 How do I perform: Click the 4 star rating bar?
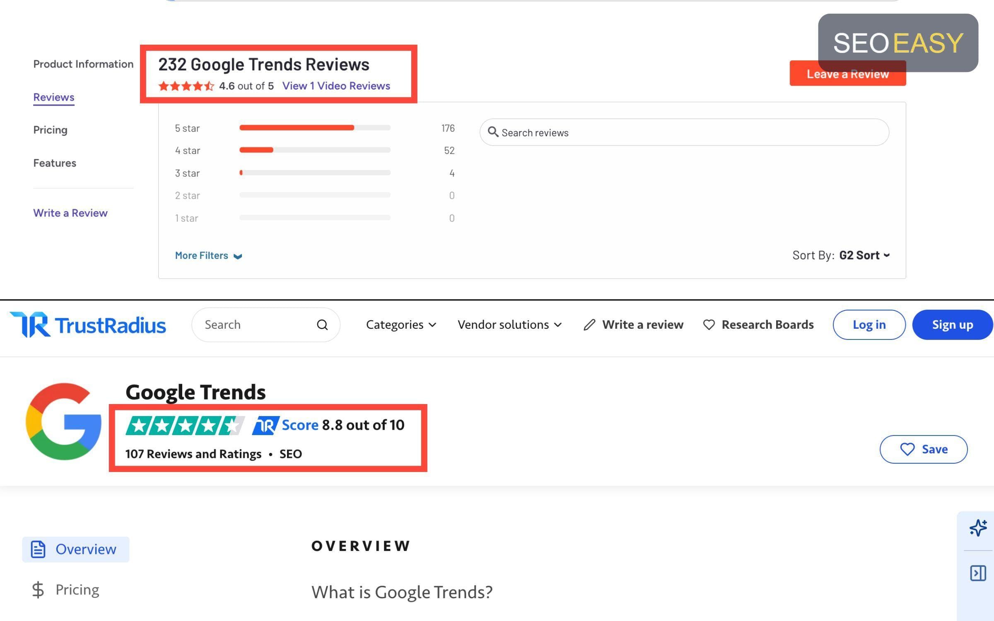coord(315,150)
